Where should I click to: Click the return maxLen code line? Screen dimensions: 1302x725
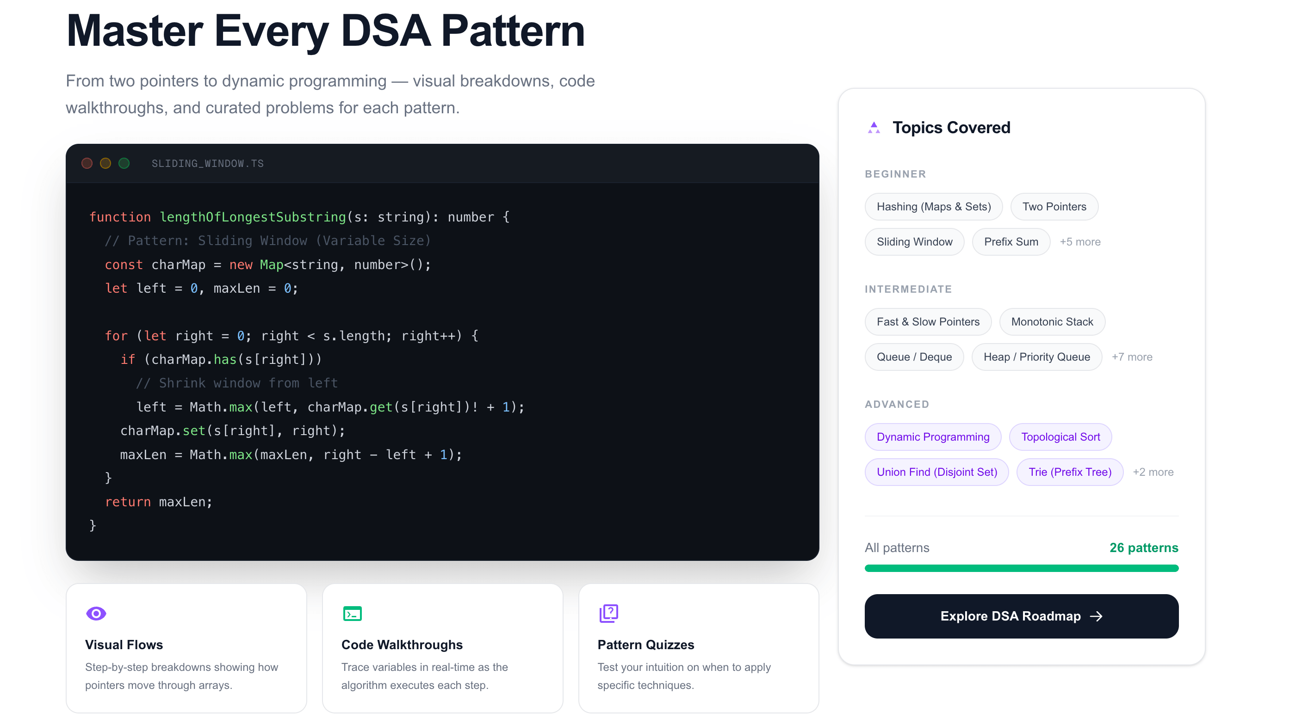coord(158,502)
